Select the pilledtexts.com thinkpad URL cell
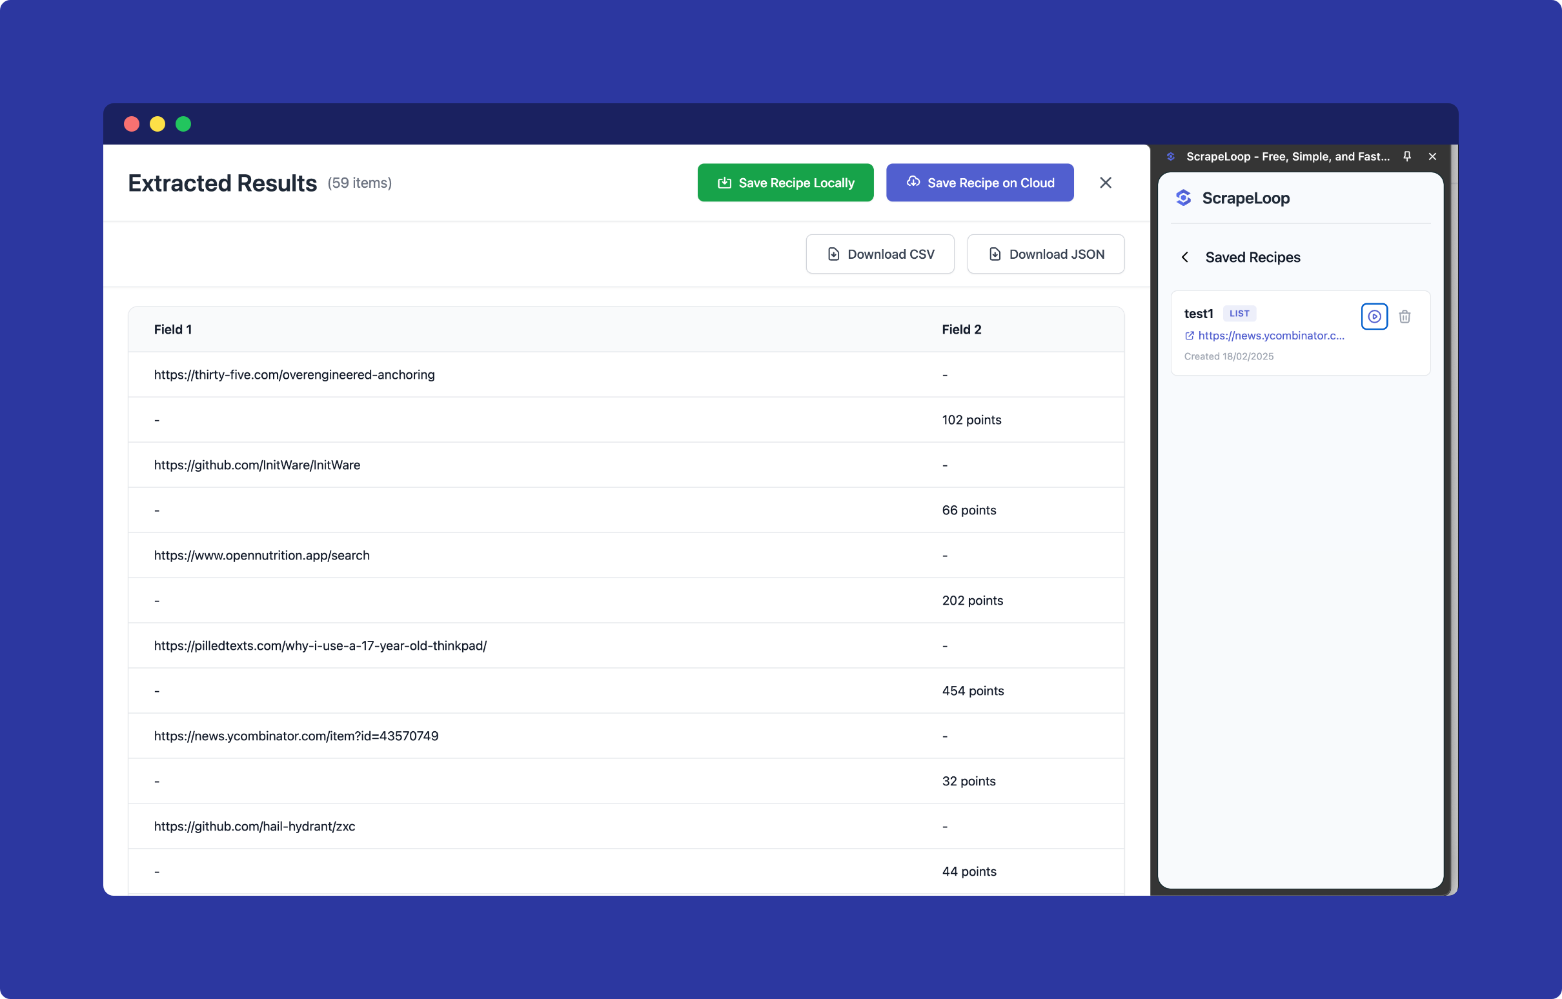 click(319, 645)
